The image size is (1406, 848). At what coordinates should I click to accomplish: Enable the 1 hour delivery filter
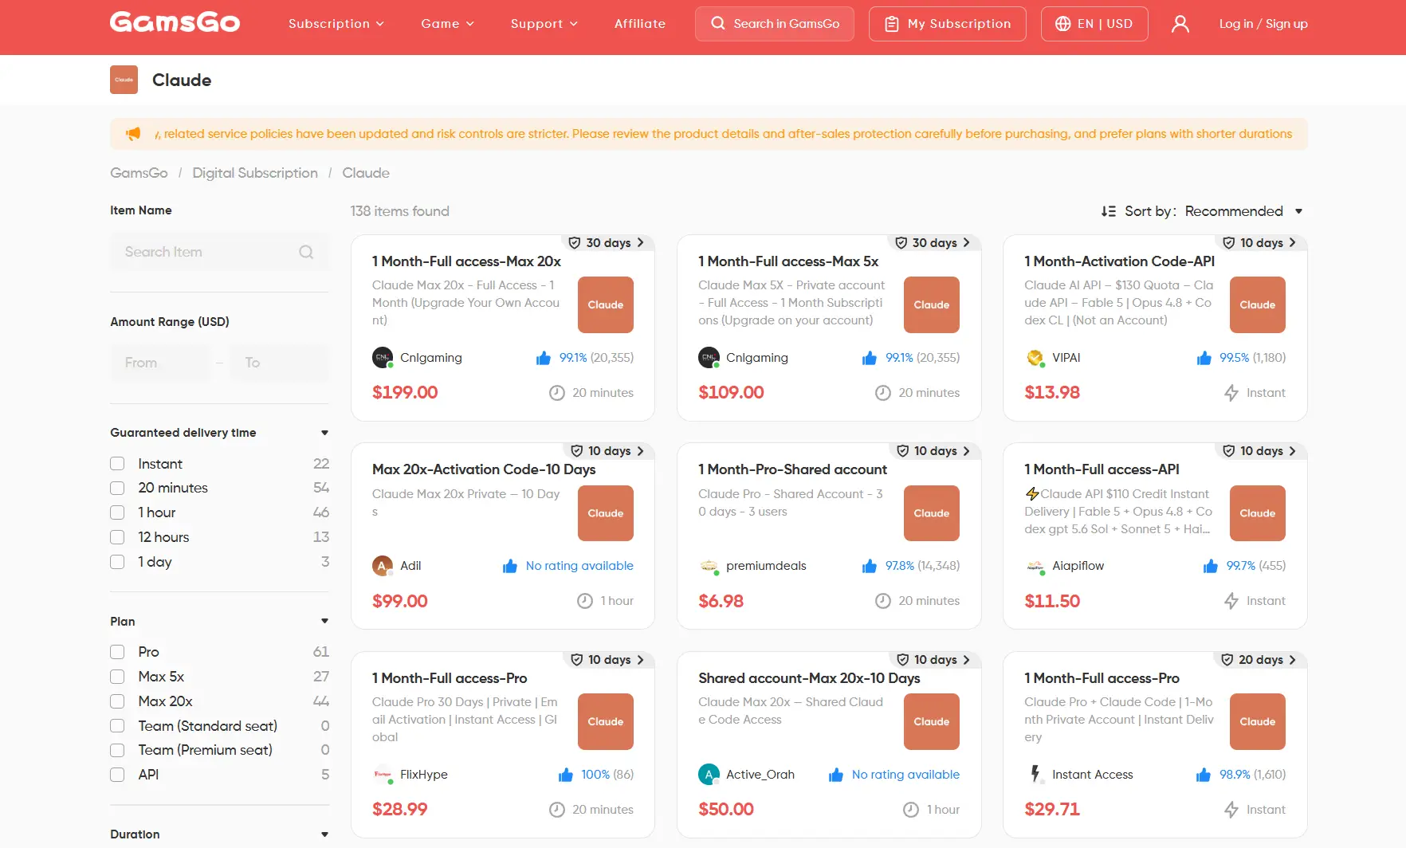(x=117, y=512)
